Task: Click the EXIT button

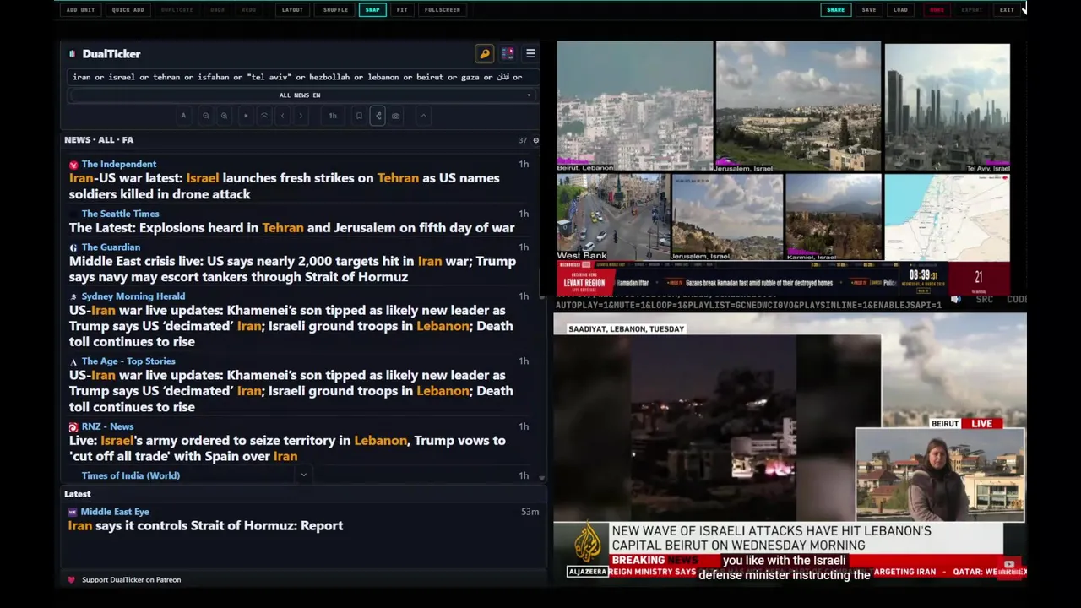Action: (x=1007, y=10)
